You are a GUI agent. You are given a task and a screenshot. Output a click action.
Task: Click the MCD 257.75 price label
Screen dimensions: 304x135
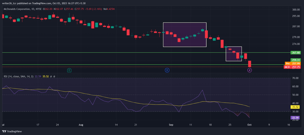pos(292,67)
